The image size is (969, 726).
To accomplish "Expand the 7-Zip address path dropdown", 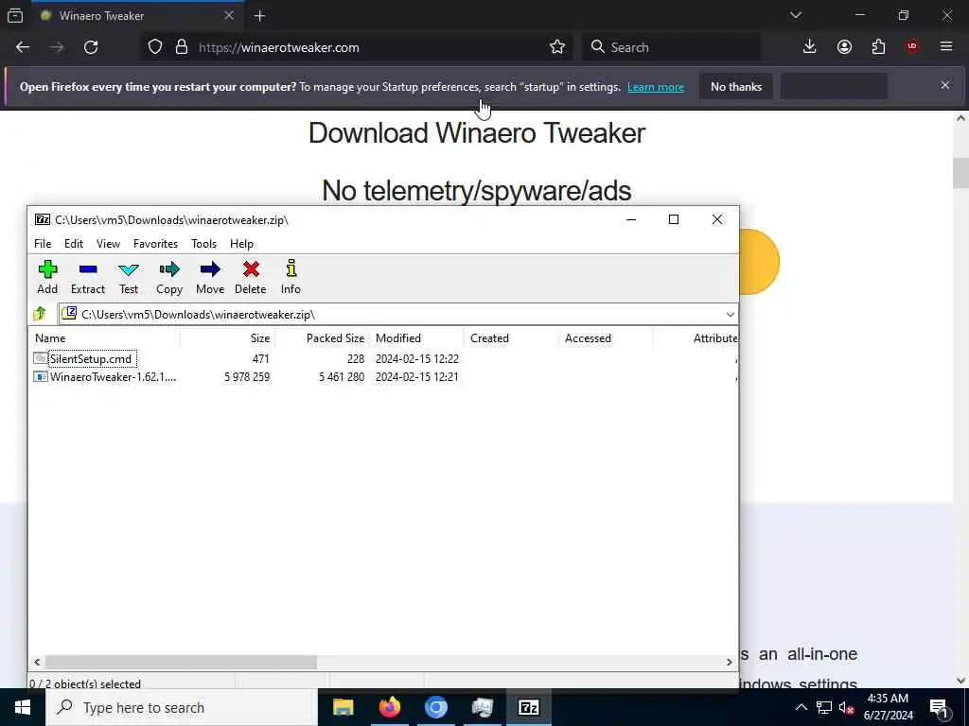I will 730,314.
